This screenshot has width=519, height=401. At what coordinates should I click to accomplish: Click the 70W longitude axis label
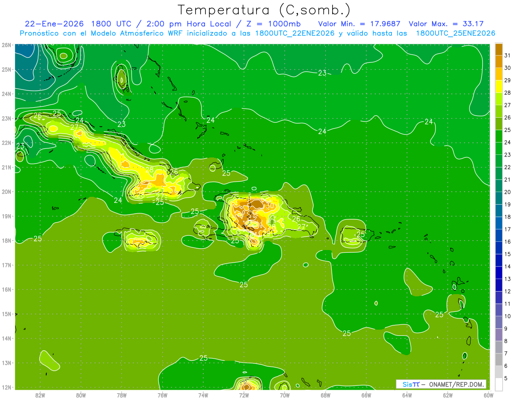[285, 395]
